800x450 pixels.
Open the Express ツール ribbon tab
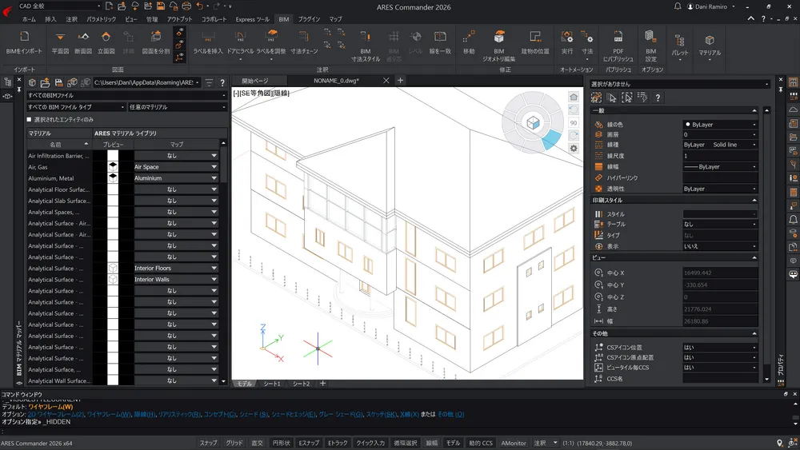[x=252, y=19]
